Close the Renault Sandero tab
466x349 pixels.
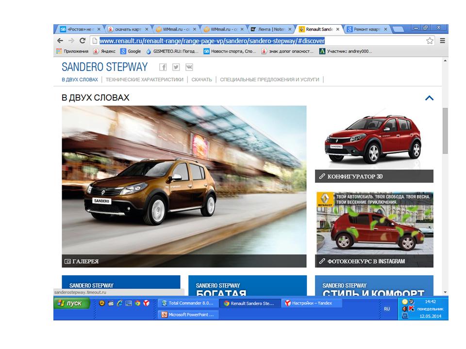click(338, 30)
